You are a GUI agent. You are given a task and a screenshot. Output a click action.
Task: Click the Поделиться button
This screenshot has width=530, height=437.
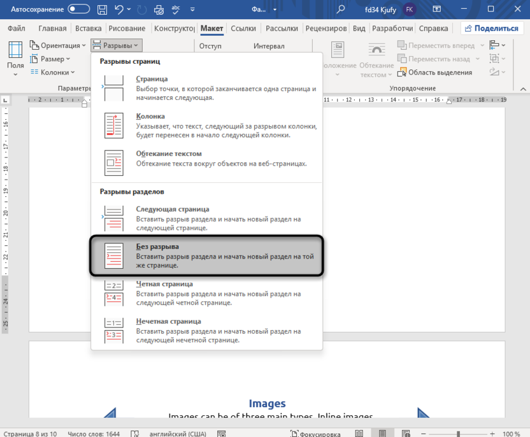(491, 27)
